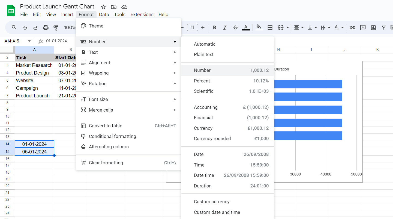This screenshot has height=219, width=393.
Task: Open the name box dropdown
Action: pyautogui.click(x=30, y=41)
